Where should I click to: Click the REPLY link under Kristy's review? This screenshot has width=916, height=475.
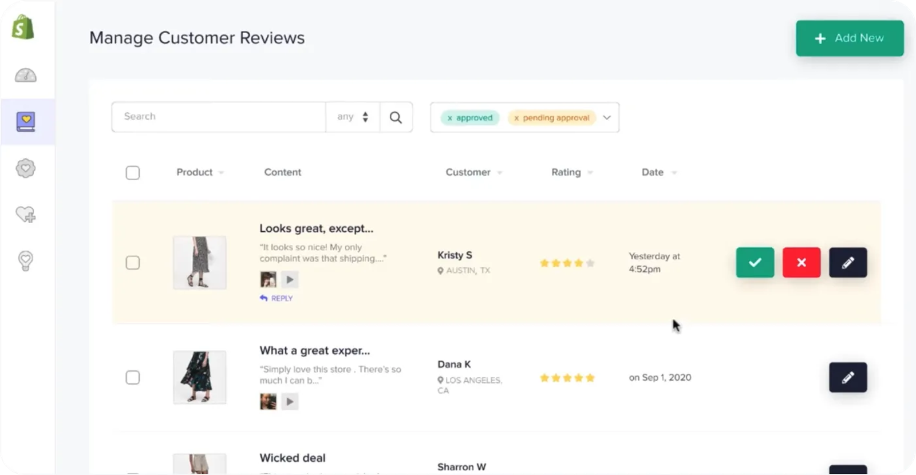(276, 298)
